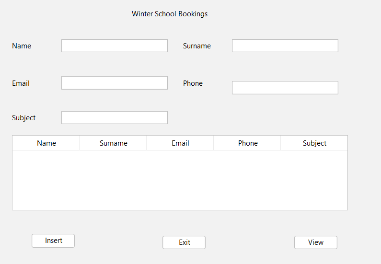
Task: Click the Subject column header in table
Action: click(314, 143)
